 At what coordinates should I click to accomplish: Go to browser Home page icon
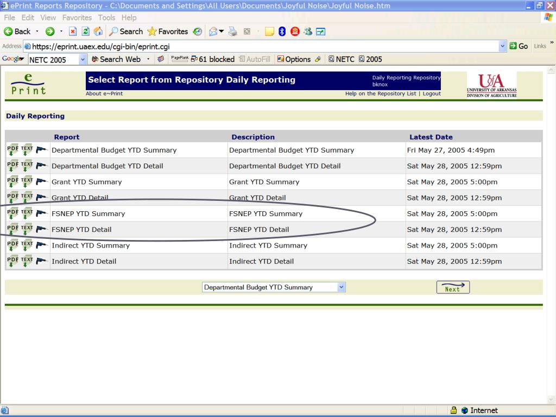(x=98, y=31)
